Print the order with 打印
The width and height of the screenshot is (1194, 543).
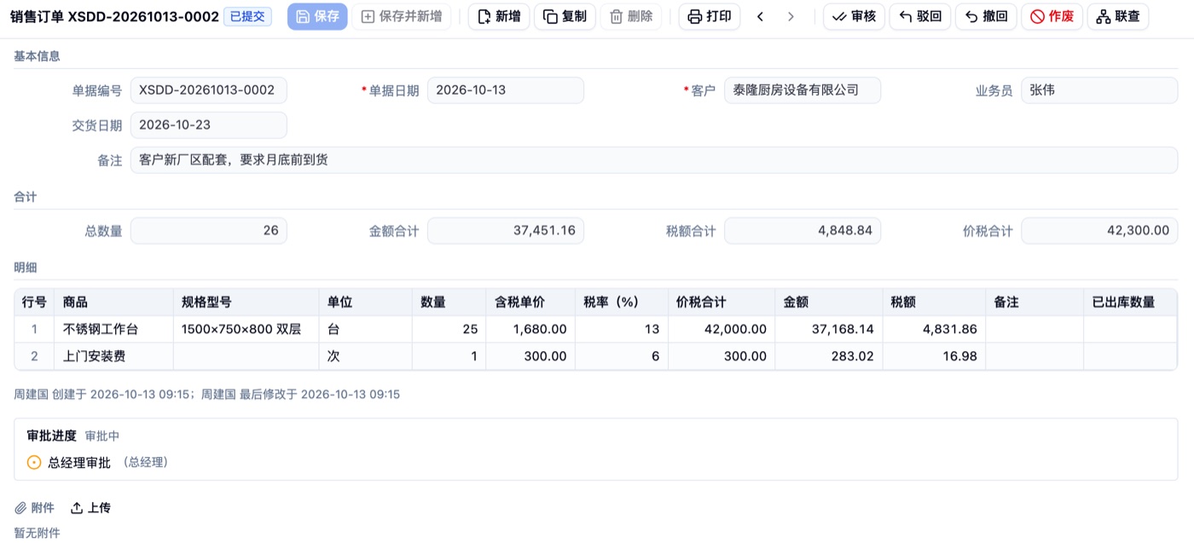coord(710,16)
